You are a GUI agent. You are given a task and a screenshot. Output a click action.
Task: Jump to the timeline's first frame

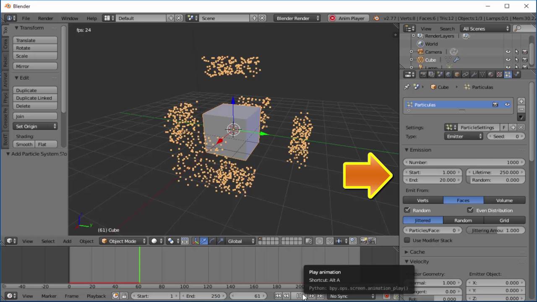coord(278,296)
